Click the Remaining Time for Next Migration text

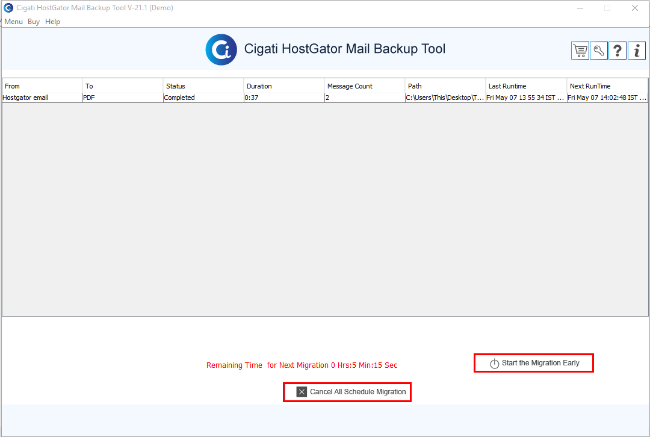point(302,365)
